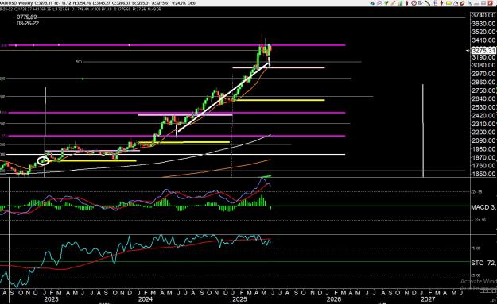This screenshot has width=497, height=304.
Task: Click the black down-arrow marker icon
Action: click(441, 3)
